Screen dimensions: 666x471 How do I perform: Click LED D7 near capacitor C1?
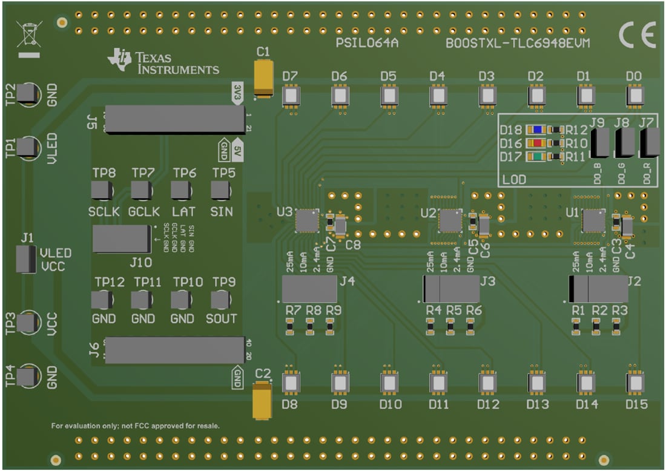point(292,95)
